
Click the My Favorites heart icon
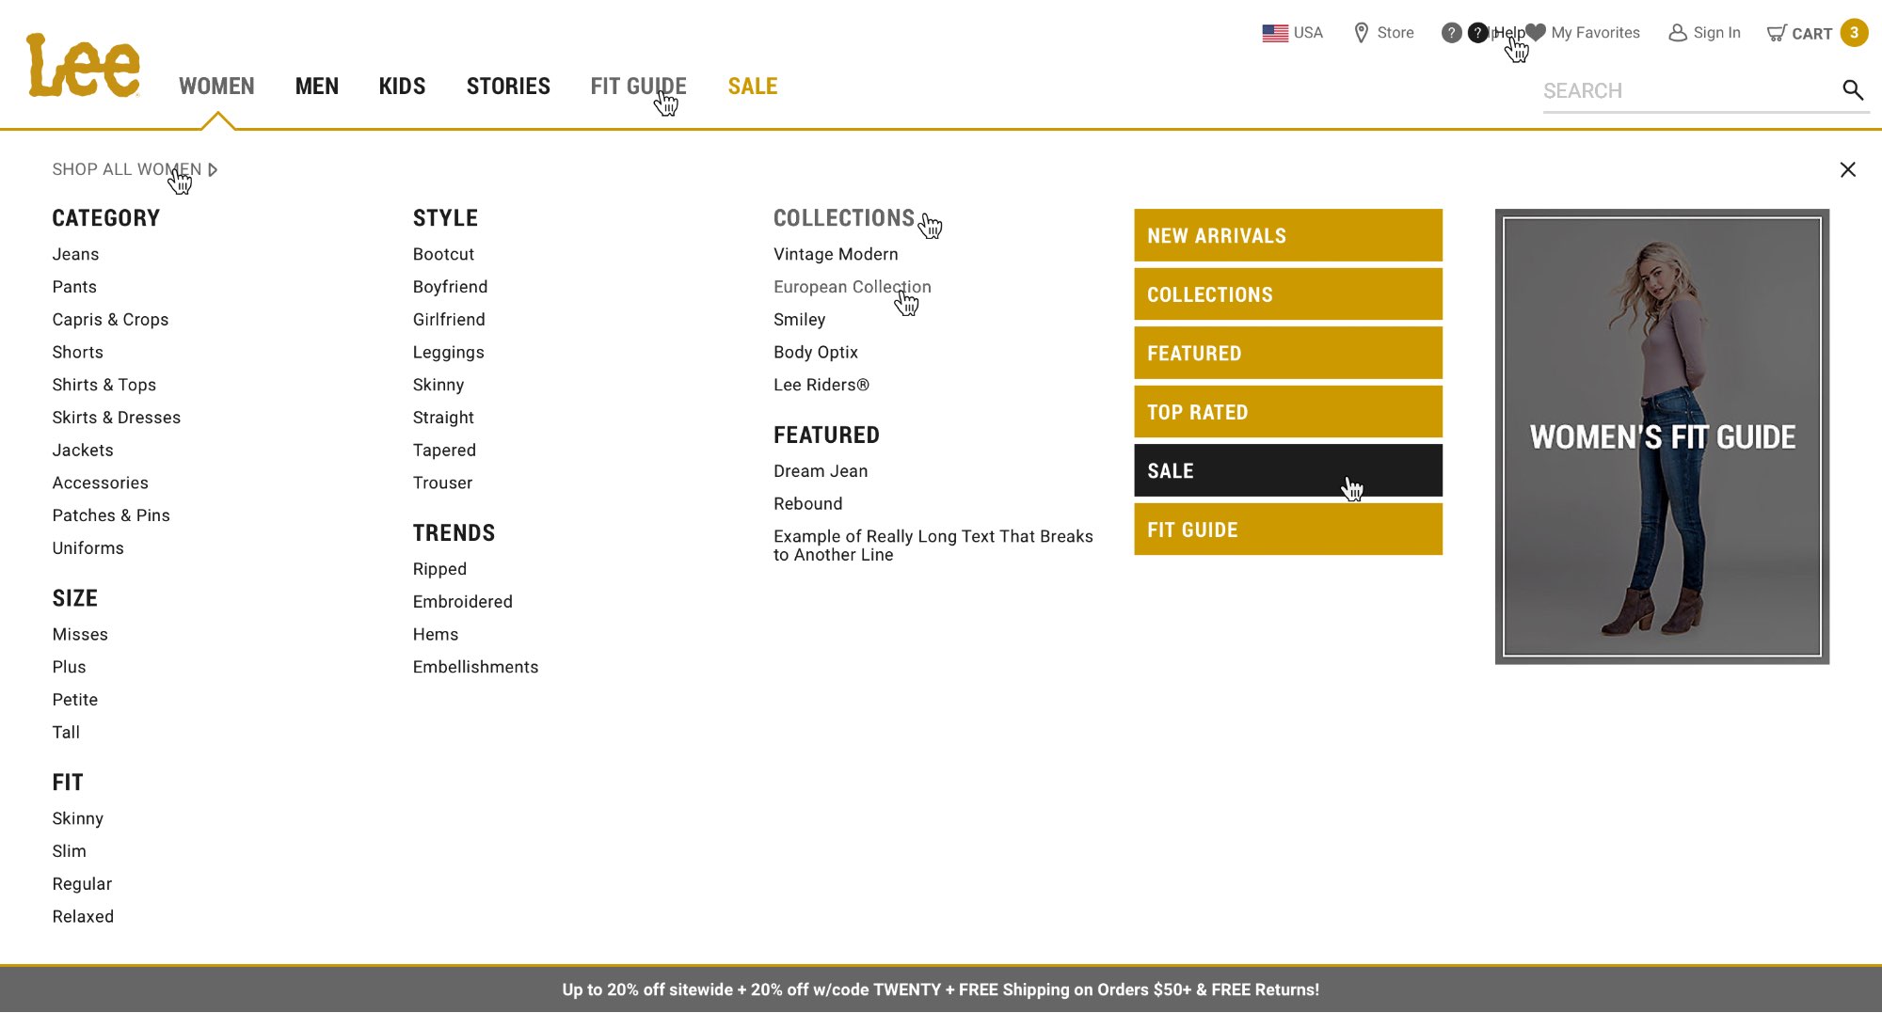click(1536, 33)
